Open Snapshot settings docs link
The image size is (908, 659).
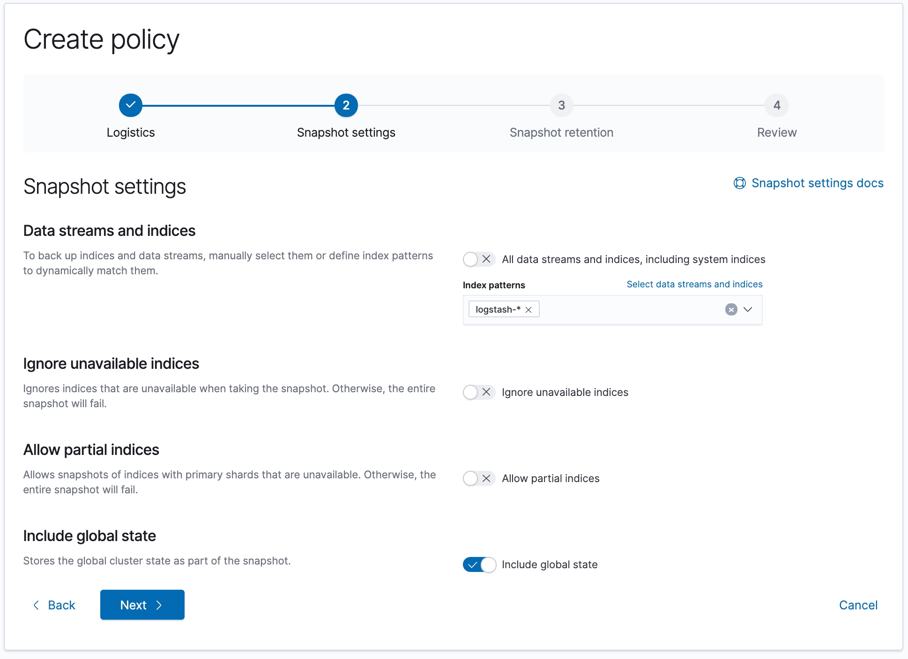coord(817,183)
